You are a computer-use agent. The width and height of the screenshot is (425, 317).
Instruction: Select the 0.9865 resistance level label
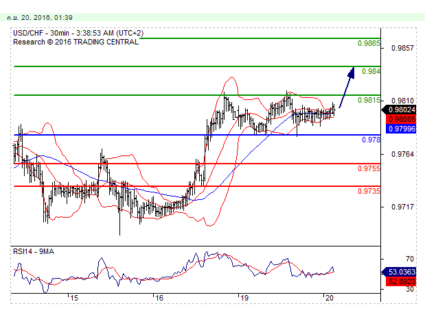tap(369, 43)
